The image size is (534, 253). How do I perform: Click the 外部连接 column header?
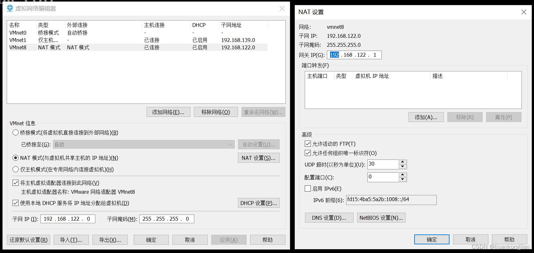coord(104,25)
